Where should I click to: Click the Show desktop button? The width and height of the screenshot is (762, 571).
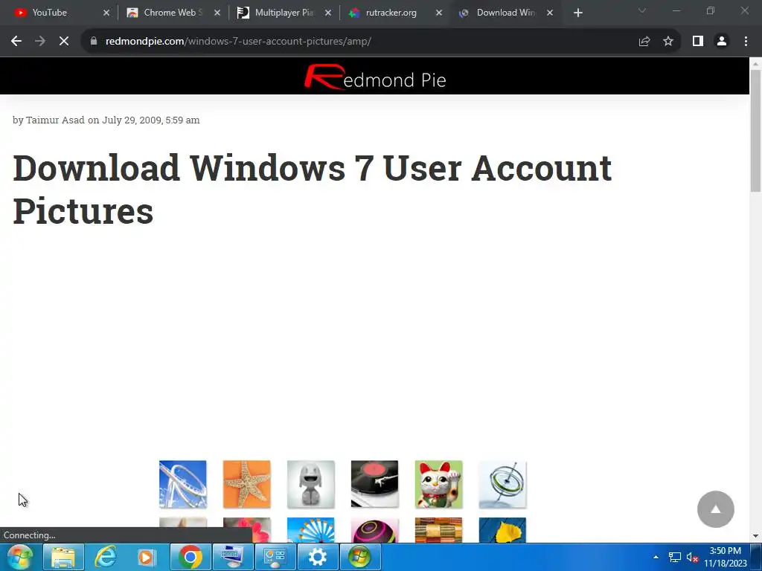(757, 557)
